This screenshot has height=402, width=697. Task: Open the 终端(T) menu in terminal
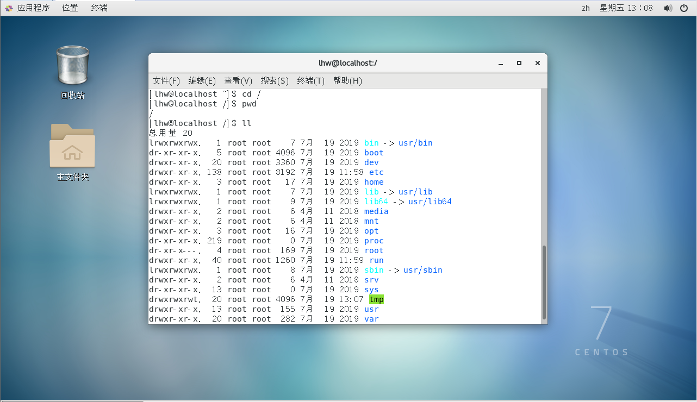(x=311, y=81)
